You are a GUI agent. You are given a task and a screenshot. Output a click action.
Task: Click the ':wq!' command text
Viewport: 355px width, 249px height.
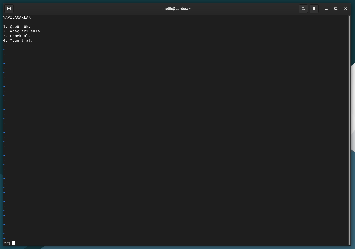7,243
